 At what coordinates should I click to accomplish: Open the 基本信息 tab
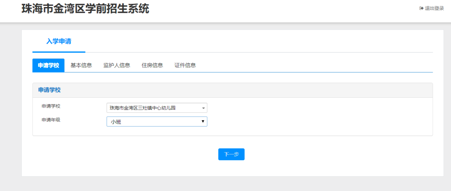[81, 65]
